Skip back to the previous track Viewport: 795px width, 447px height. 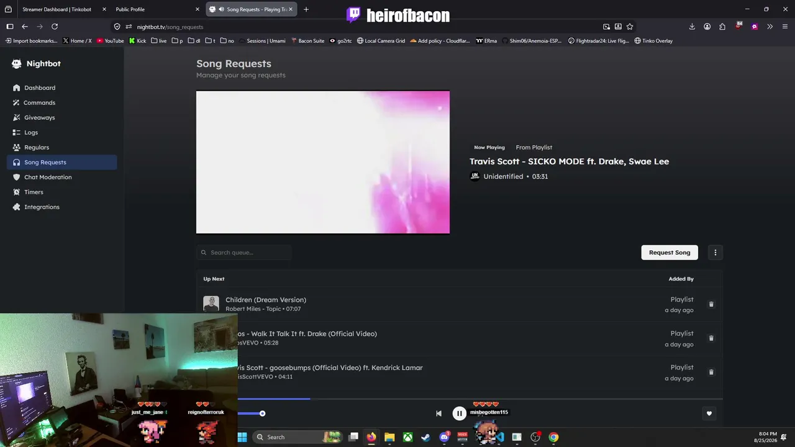point(438,413)
